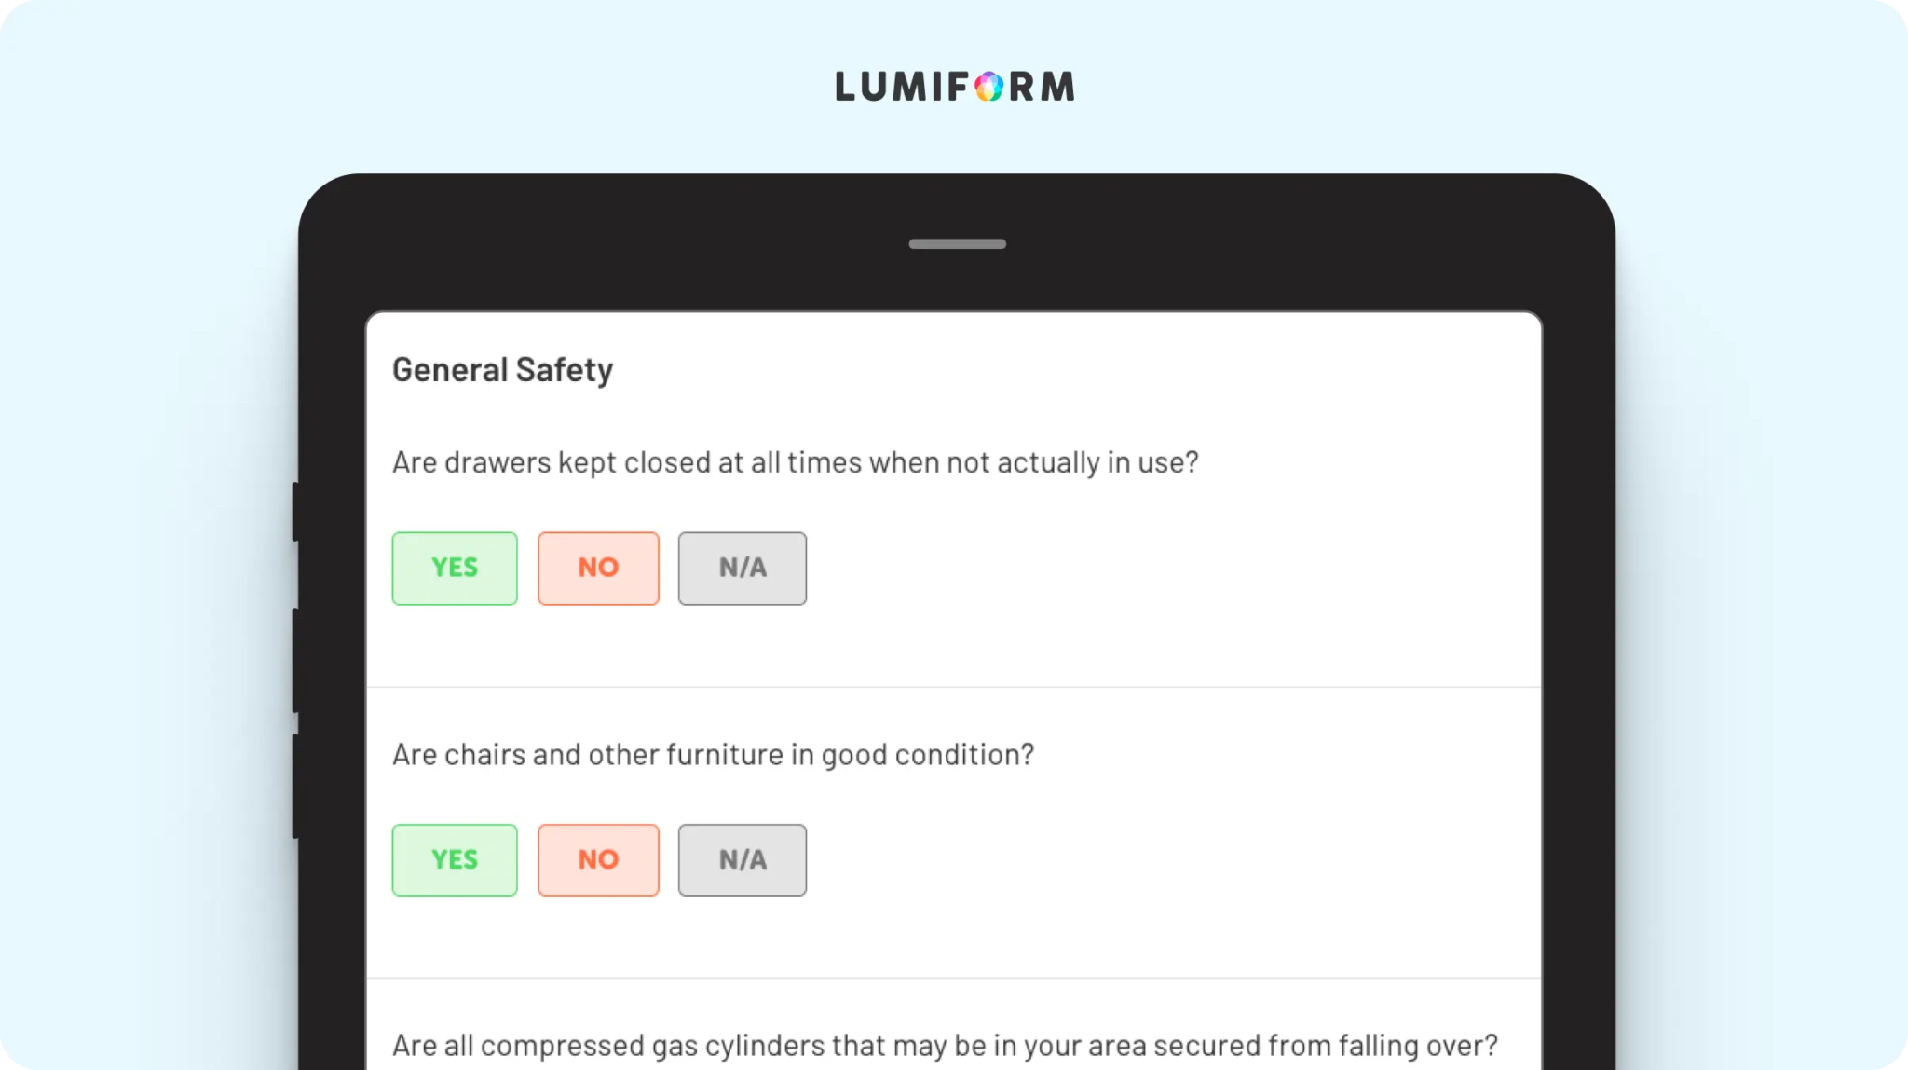This screenshot has height=1070, width=1908.
Task: Answer YES to the drawers kept closed question
Action: [x=455, y=568]
